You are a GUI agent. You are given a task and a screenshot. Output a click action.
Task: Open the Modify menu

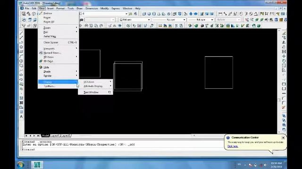(104, 8)
